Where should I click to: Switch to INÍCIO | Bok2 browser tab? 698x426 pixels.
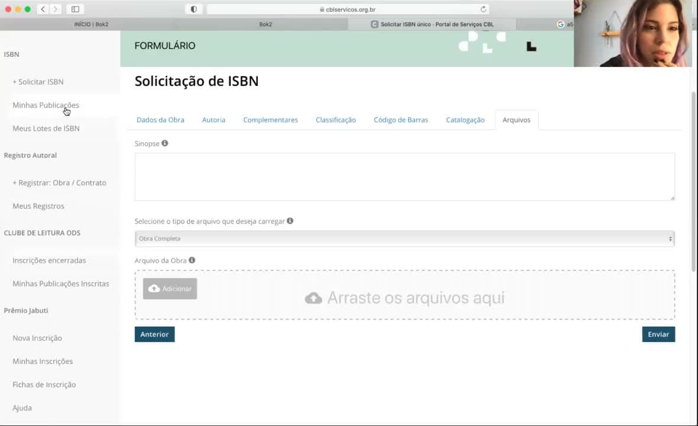point(91,24)
